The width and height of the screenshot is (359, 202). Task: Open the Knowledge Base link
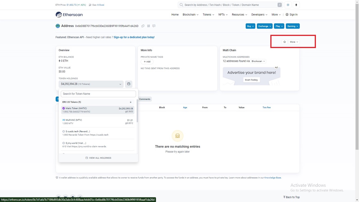(273, 178)
